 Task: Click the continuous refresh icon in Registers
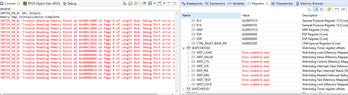point(329,9)
